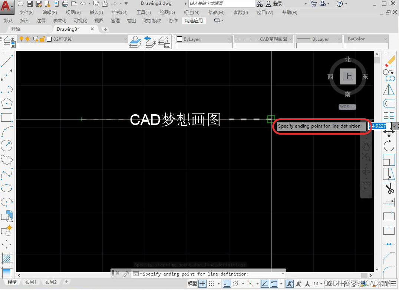Image resolution: width=399 pixels, height=290 pixels.
Task: Toggle the layer on/off lightbulb icon
Action: pos(21,39)
